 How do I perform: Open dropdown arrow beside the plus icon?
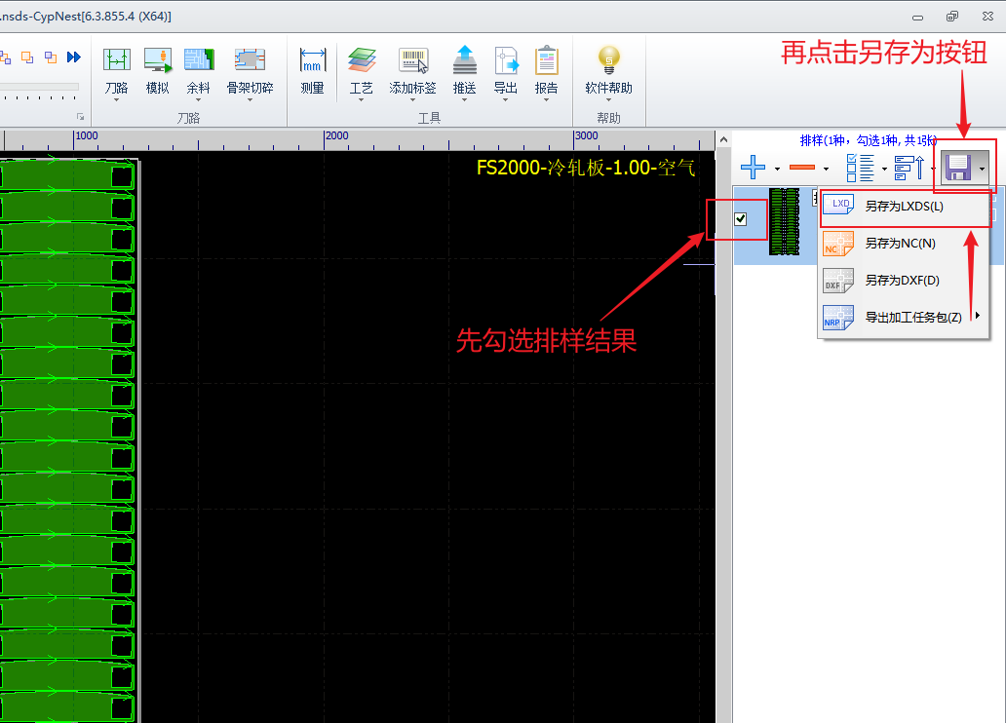click(777, 169)
